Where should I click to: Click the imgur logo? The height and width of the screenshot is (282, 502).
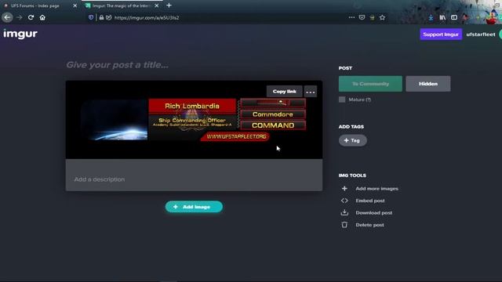(20, 34)
